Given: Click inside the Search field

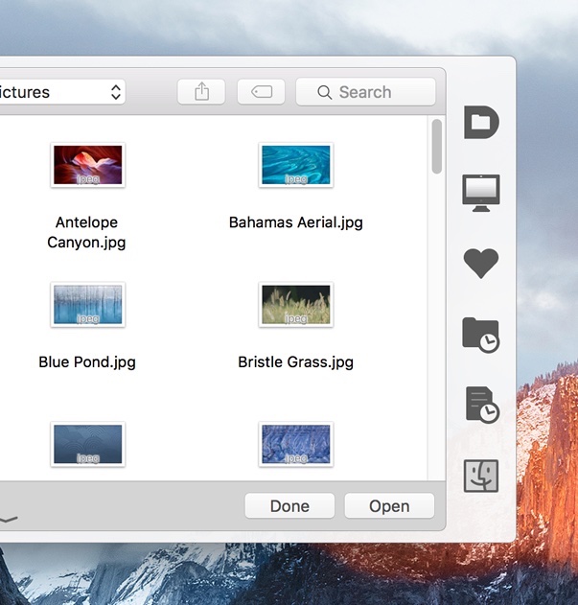Looking at the screenshot, I should pyautogui.click(x=374, y=92).
